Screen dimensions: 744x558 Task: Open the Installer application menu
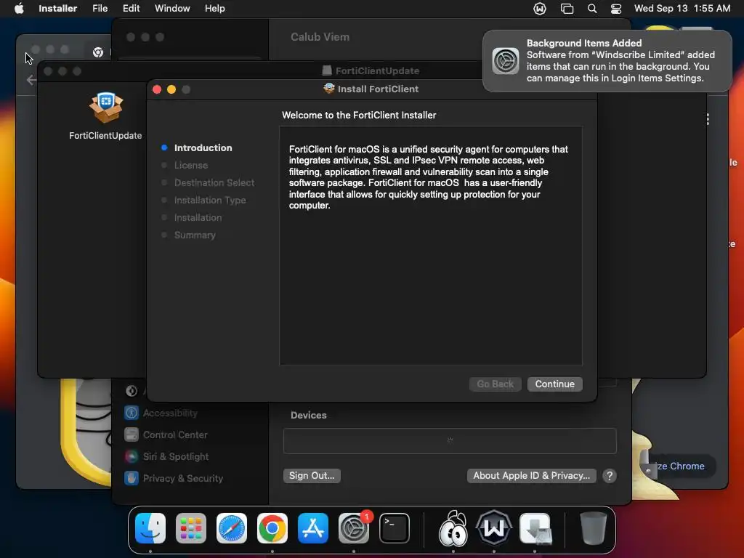(57, 9)
